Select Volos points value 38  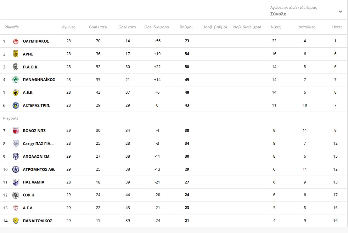click(x=187, y=131)
